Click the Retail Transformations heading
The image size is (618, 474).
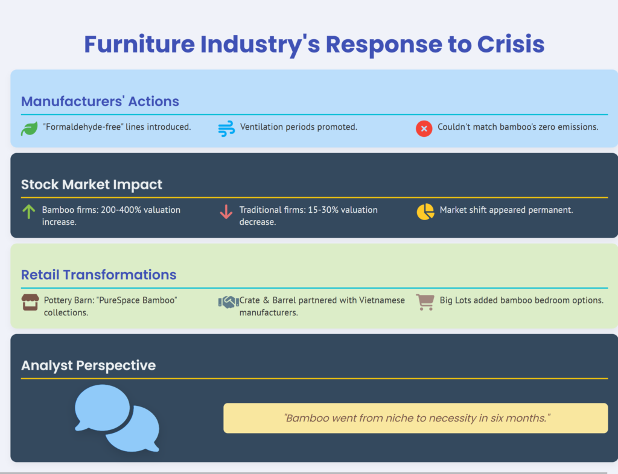[99, 275]
